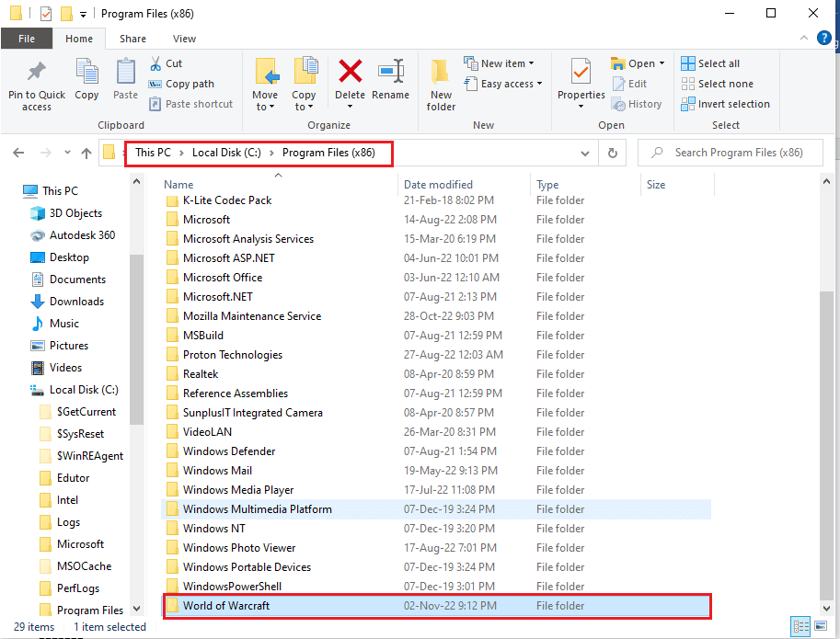Click the Select none icon
840x639 pixels.
[x=688, y=84]
